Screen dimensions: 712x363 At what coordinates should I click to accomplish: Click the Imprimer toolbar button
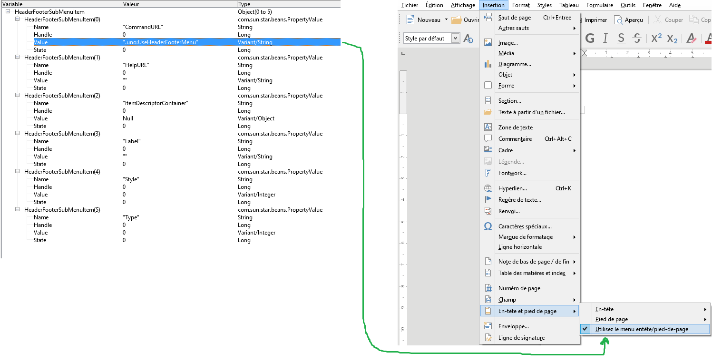pos(595,20)
